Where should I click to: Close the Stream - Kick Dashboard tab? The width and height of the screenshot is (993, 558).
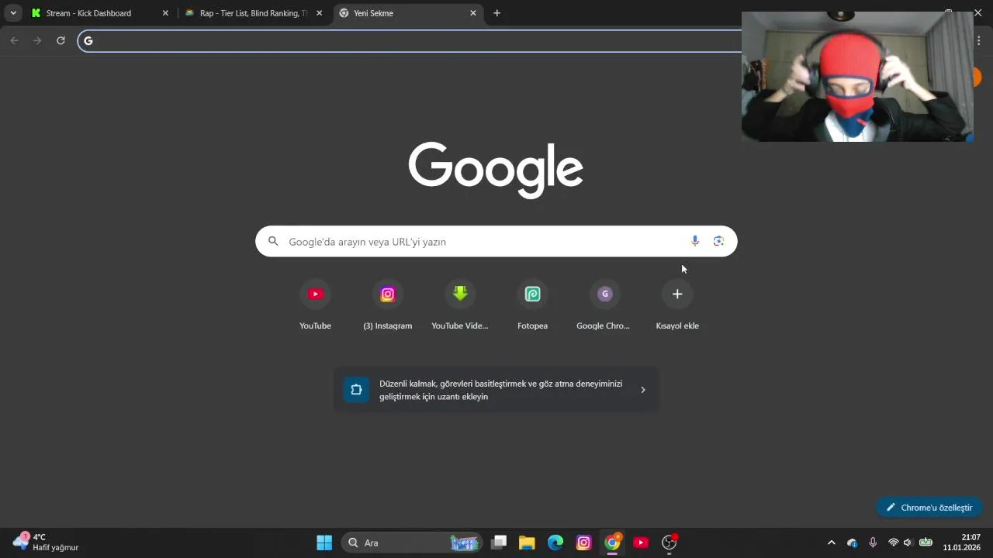tap(165, 13)
